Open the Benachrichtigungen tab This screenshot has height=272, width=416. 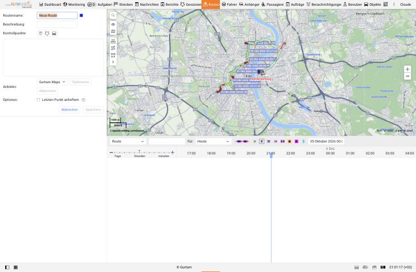coord(323,5)
